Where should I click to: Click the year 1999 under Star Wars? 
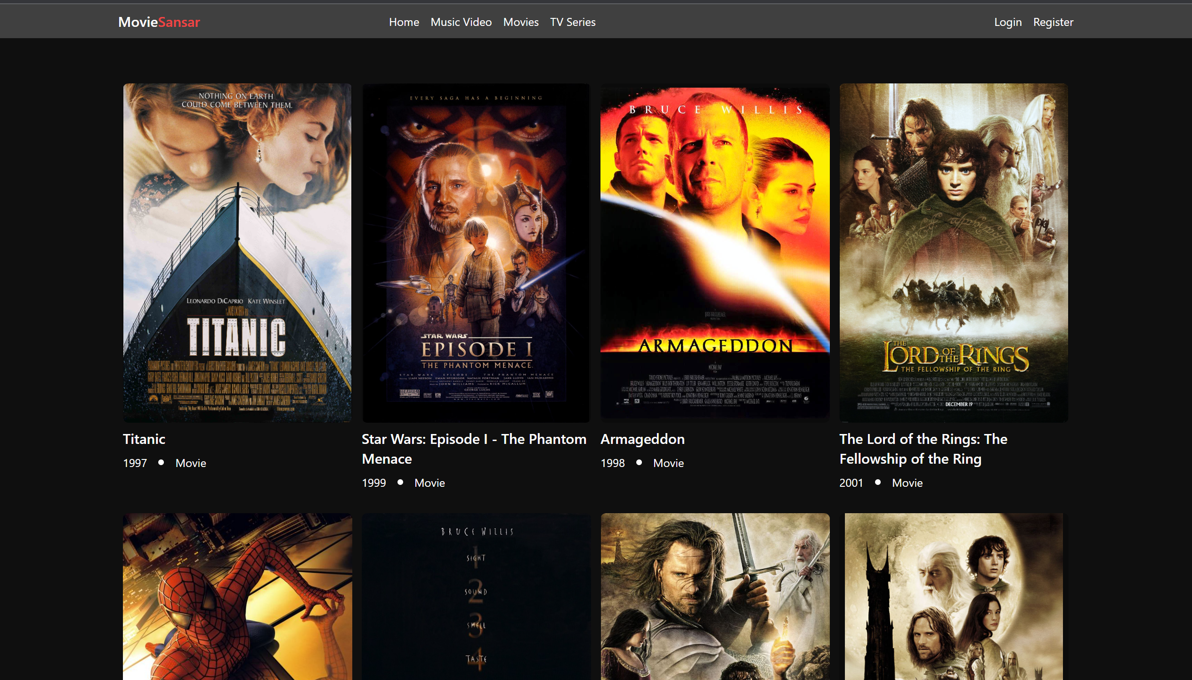(374, 483)
